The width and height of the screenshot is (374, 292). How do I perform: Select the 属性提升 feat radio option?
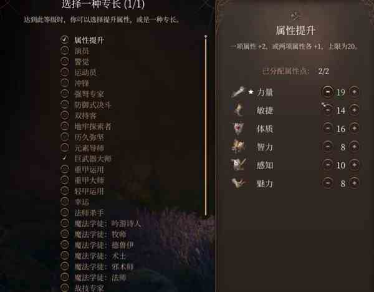pyautogui.click(x=65, y=39)
